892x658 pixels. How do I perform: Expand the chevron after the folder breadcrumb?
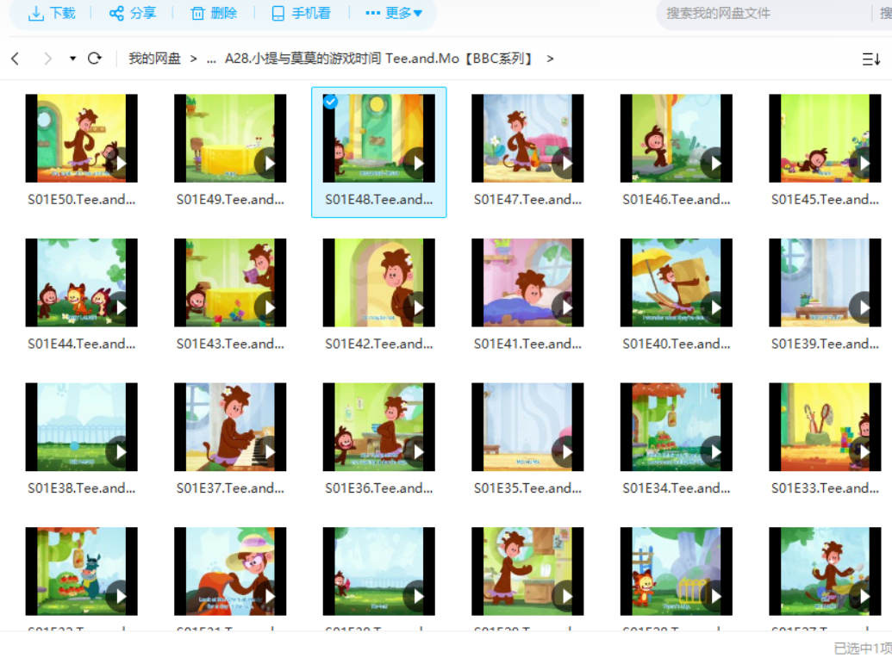point(550,59)
